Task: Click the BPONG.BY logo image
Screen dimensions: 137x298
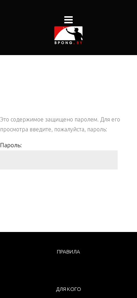Action: pos(68,35)
